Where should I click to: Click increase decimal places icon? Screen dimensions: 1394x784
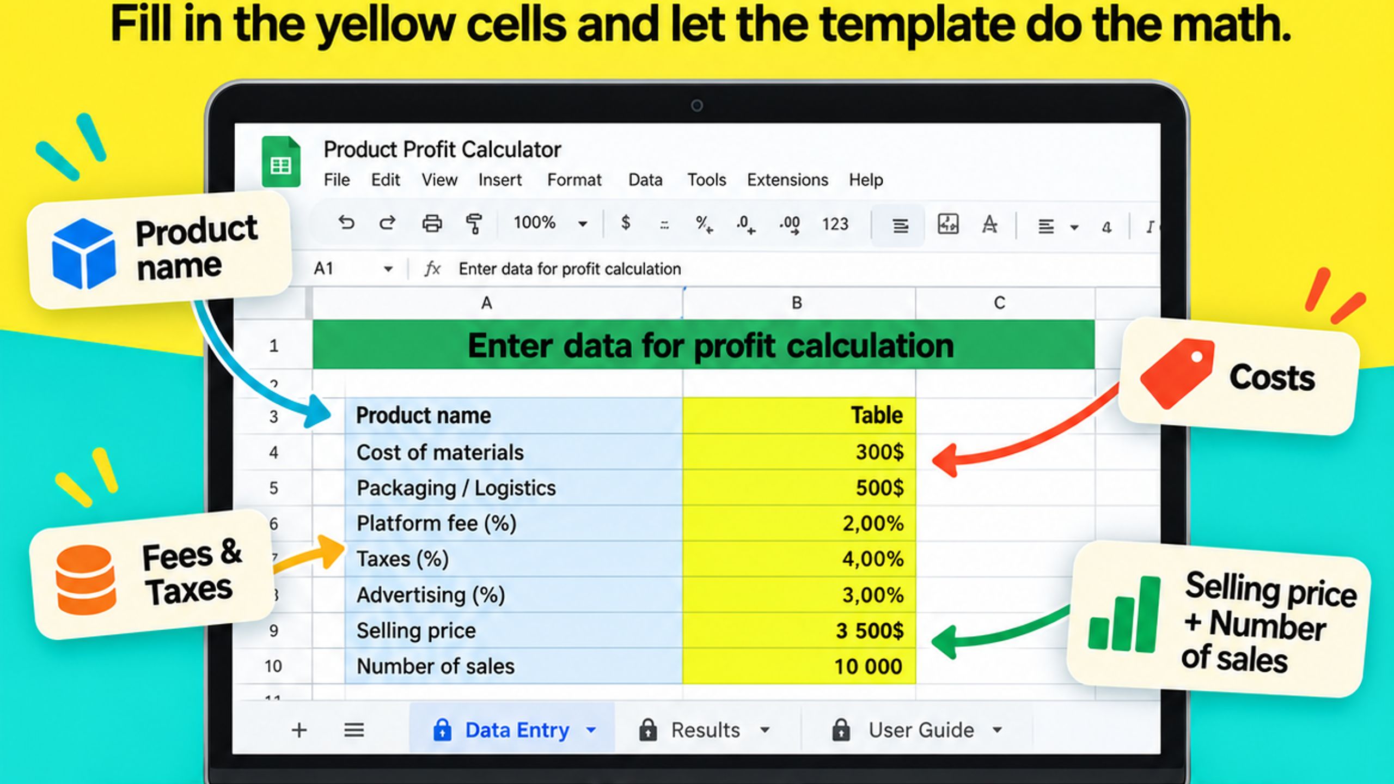coord(789,224)
